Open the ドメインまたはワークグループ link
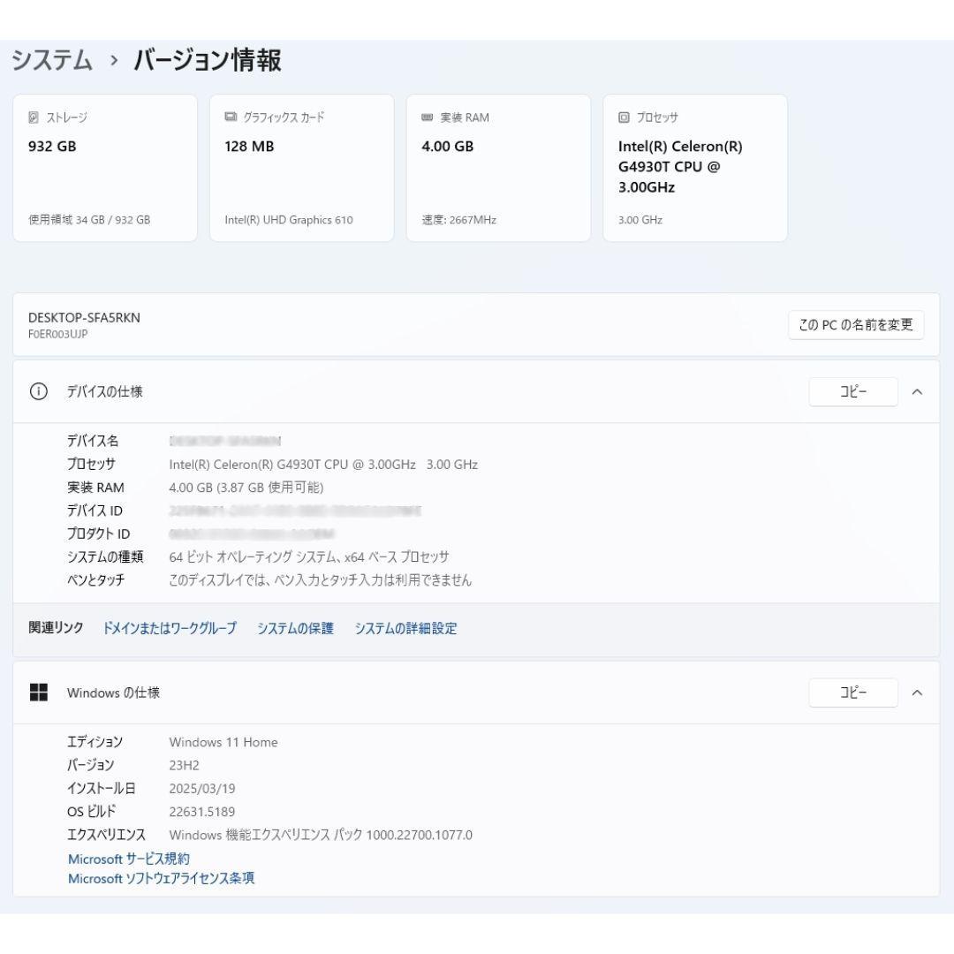This screenshot has height=954, width=954. [x=170, y=628]
